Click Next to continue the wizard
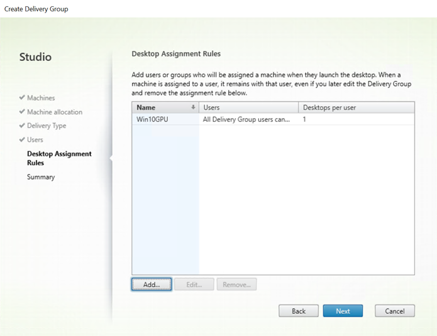Image resolution: width=437 pixels, height=336 pixels. [343, 311]
